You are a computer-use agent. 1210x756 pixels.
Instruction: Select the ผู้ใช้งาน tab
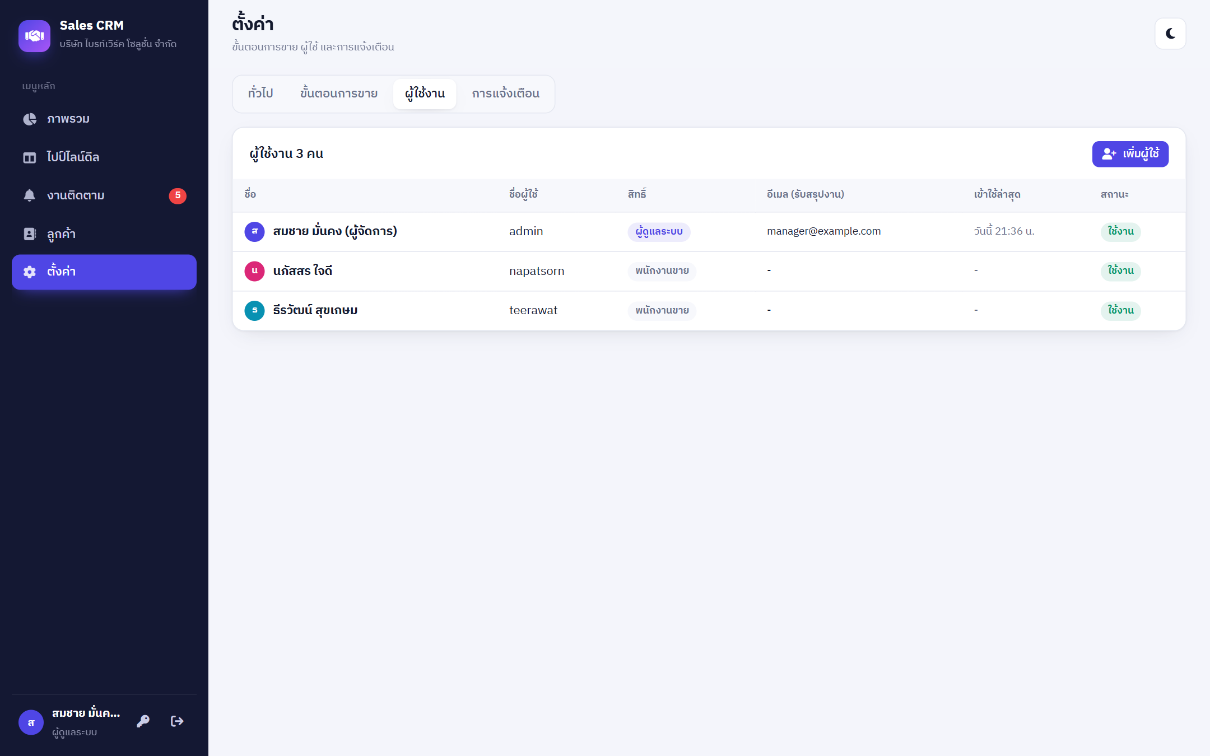tap(425, 94)
